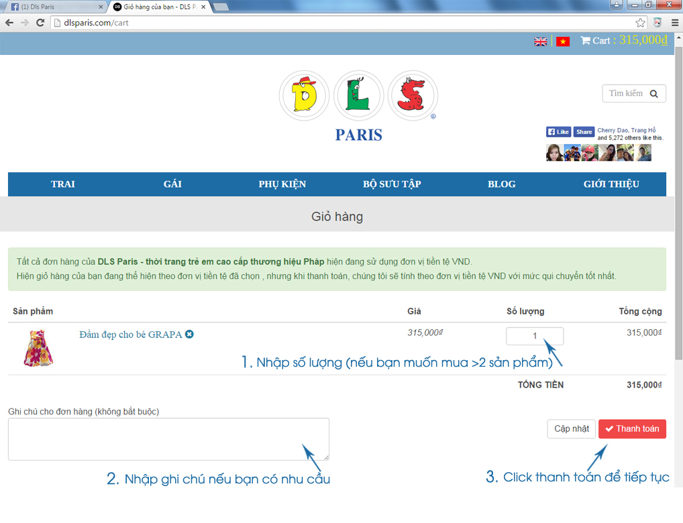Screen dimensions: 683x523
Task: Switch language with the Vietnam flag
Action: coord(563,42)
